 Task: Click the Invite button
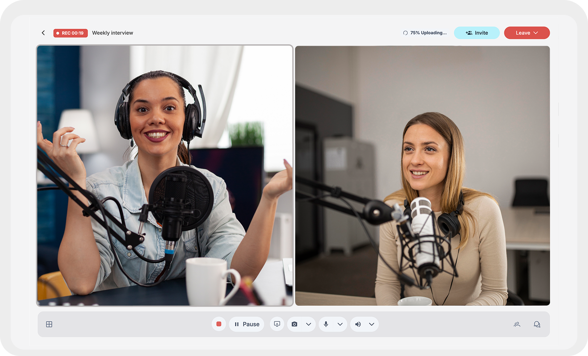pyautogui.click(x=476, y=33)
